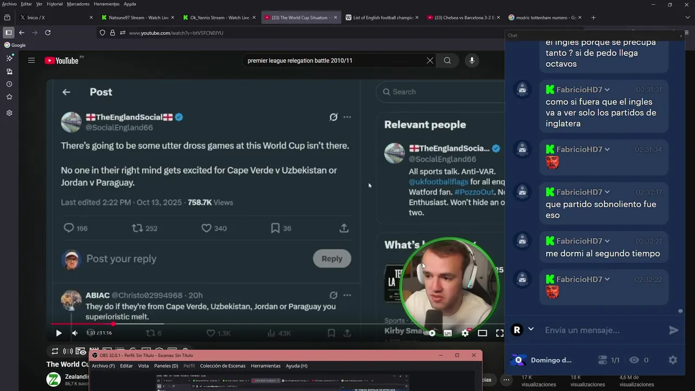
Task: Open the chat settings gear at the bottom right
Action: [x=673, y=360]
